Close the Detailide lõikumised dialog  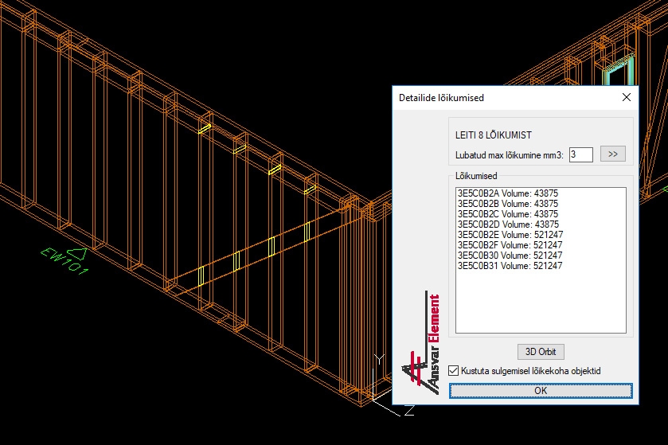click(x=627, y=97)
